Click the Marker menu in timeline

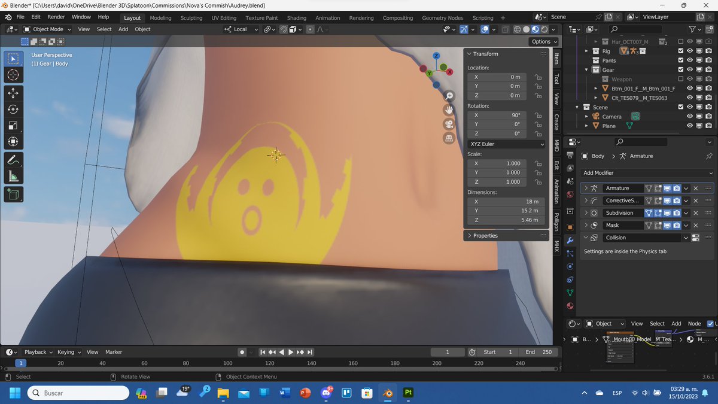click(x=114, y=352)
